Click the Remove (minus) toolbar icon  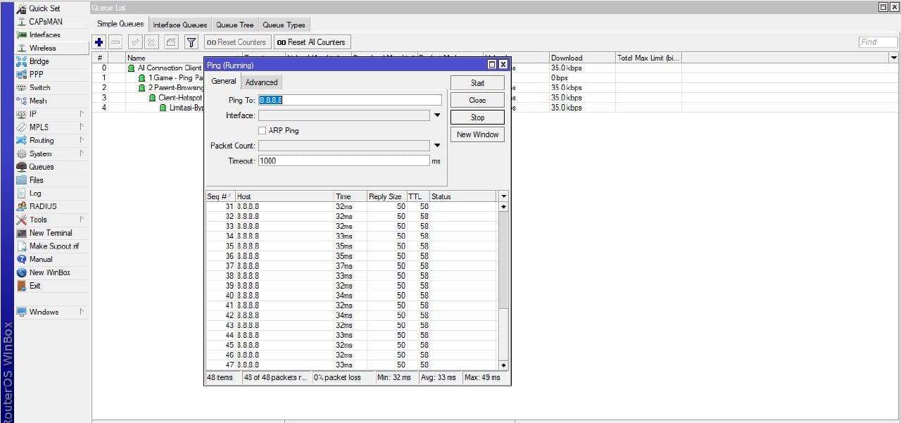coord(116,42)
